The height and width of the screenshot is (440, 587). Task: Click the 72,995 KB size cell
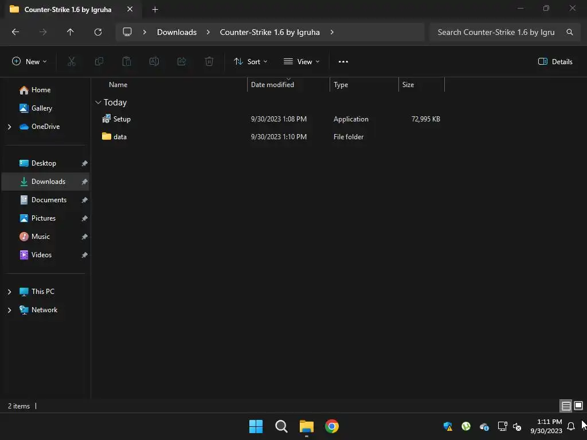point(426,119)
